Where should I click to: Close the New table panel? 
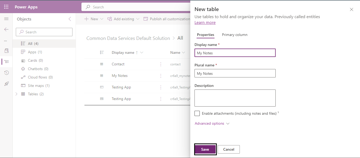351,9
